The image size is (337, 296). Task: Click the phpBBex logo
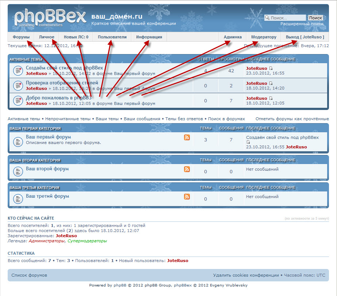tap(50, 18)
